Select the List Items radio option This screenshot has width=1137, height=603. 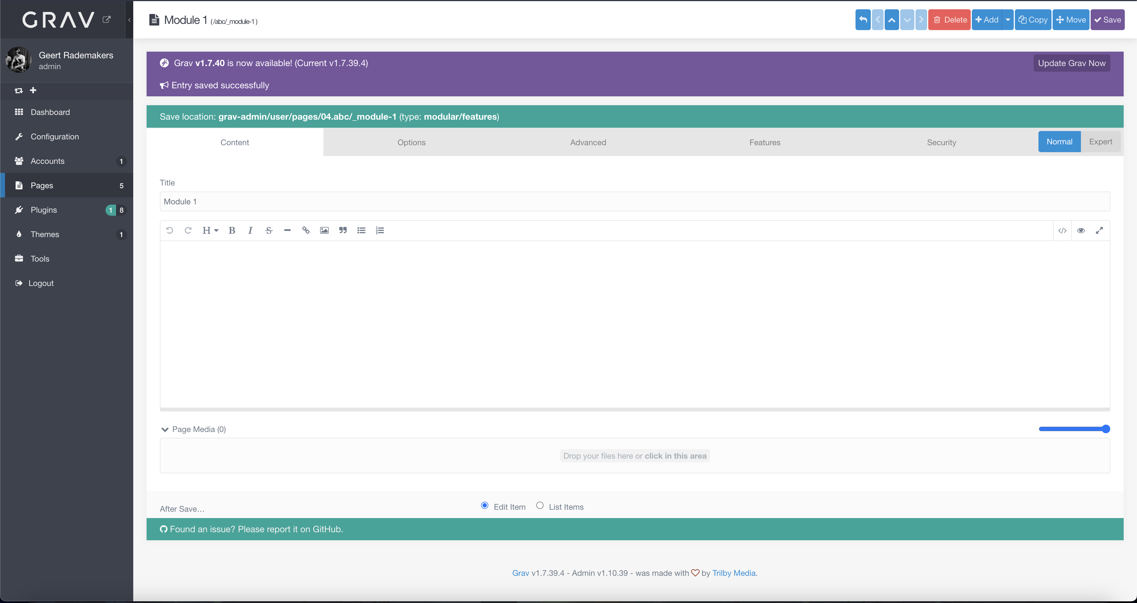[540, 506]
